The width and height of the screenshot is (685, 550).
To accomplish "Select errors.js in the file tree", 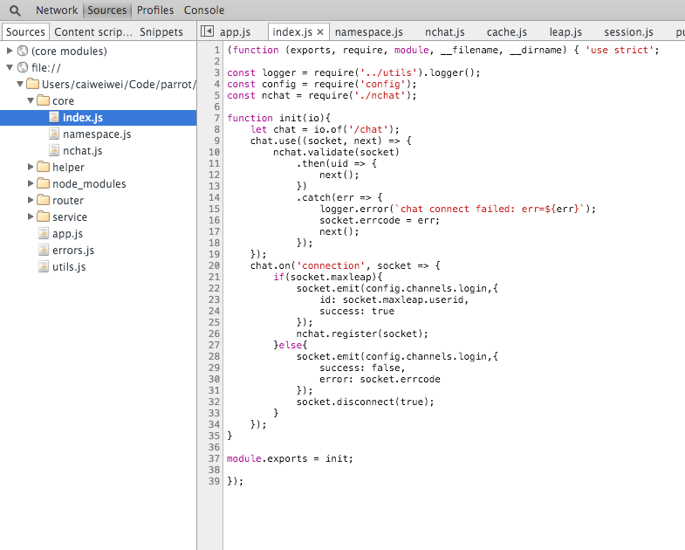I will click(73, 251).
